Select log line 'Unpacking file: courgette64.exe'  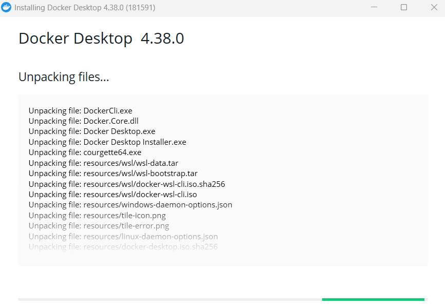(85, 152)
